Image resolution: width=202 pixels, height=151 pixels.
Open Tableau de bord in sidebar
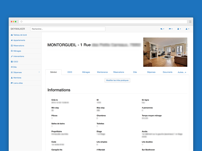(x=25, y=35)
